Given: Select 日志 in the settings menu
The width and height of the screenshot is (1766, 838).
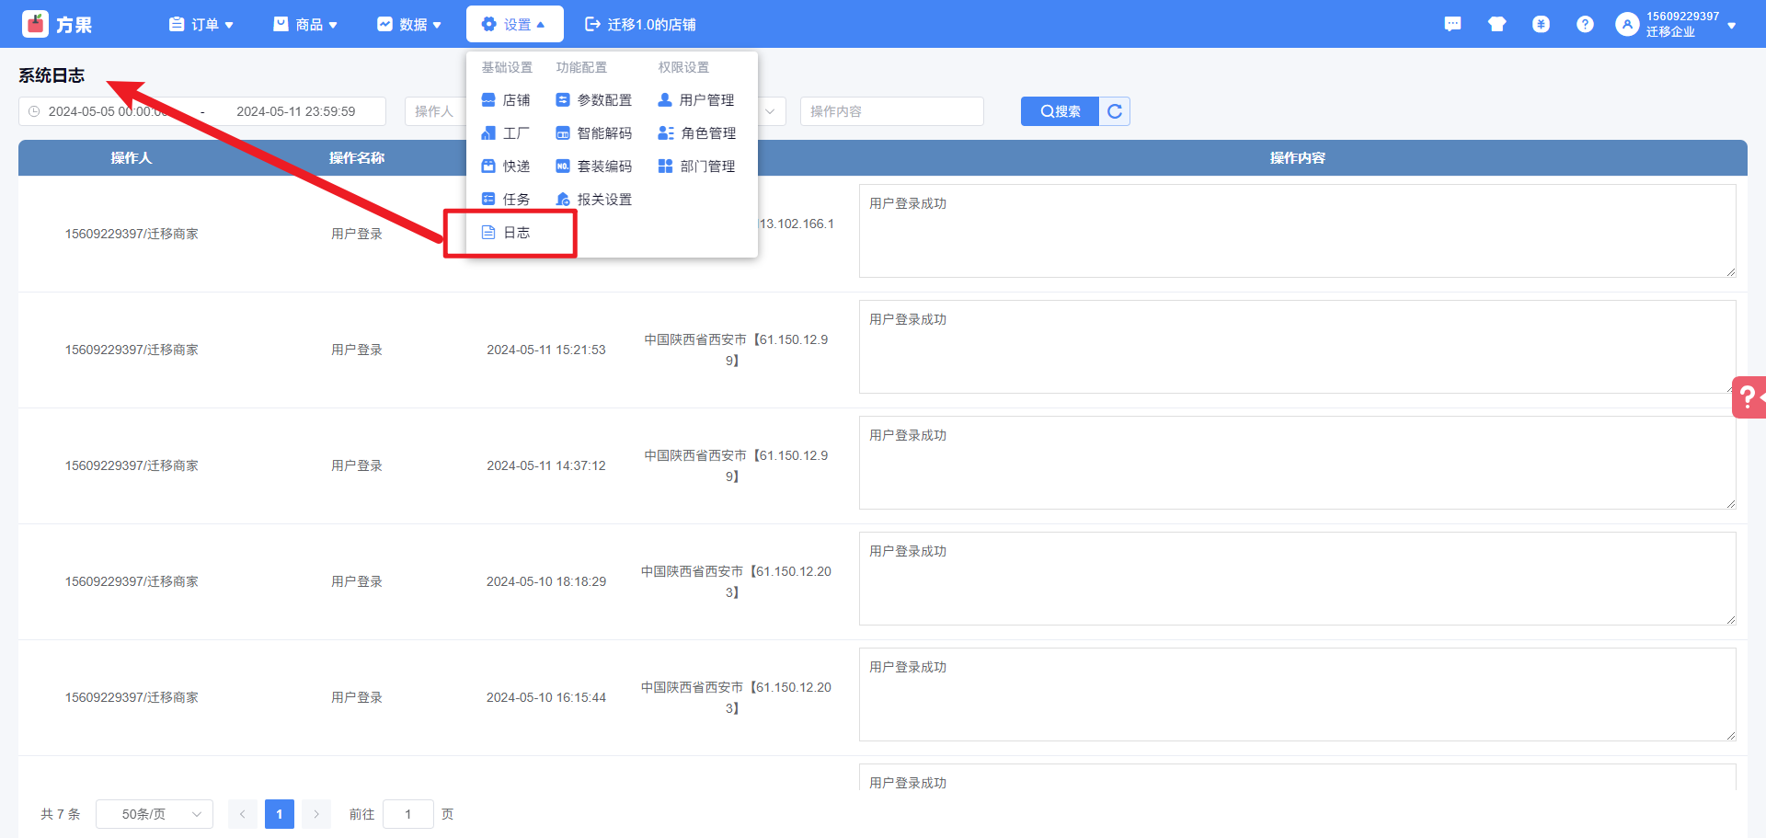Looking at the screenshot, I should (x=515, y=233).
